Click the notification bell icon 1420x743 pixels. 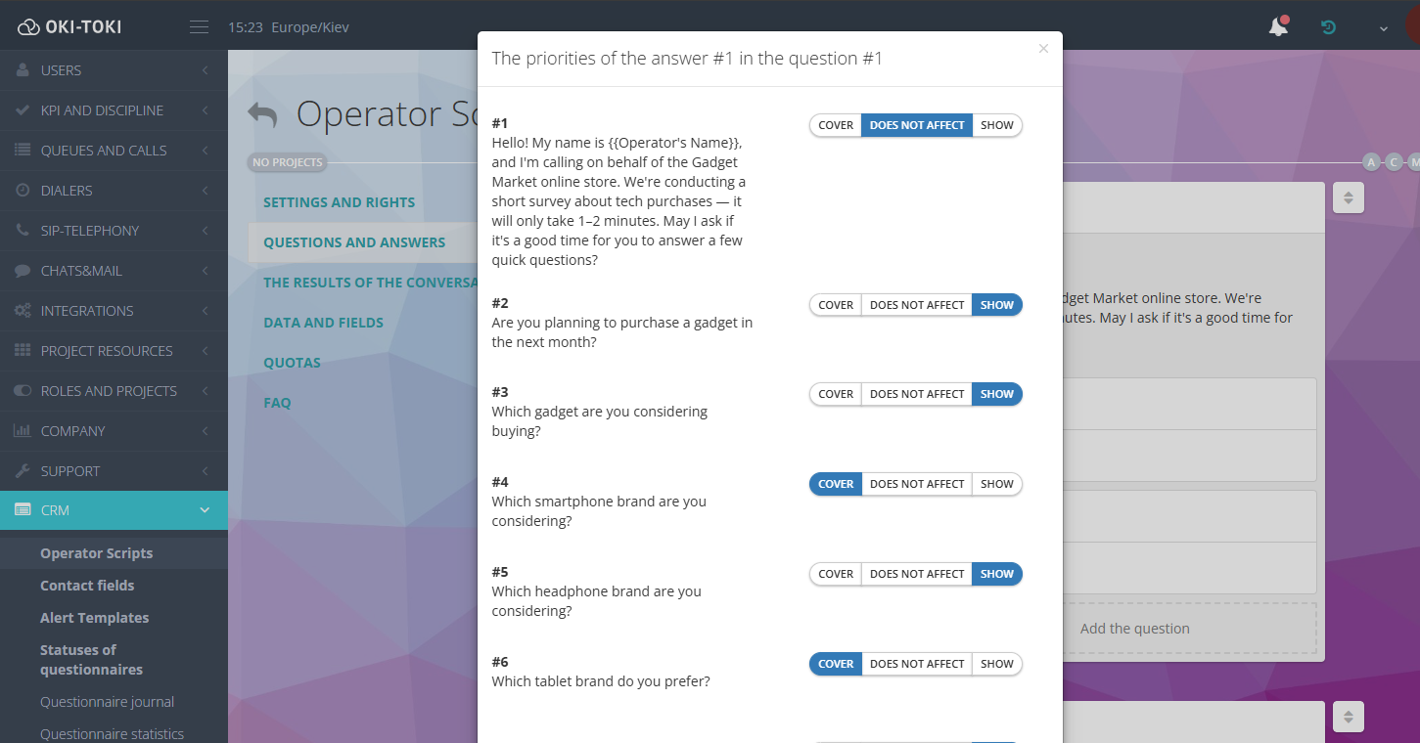click(1277, 27)
